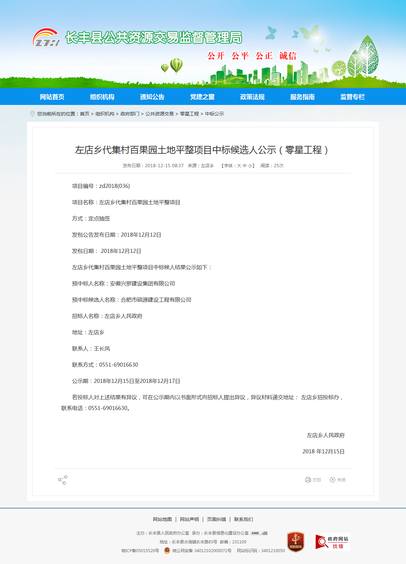Set font size to 大
The width and height of the screenshot is (406, 564).
[239, 166]
